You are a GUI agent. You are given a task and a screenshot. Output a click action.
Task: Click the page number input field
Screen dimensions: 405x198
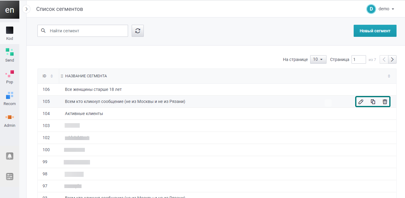pyautogui.click(x=359, y=59)
